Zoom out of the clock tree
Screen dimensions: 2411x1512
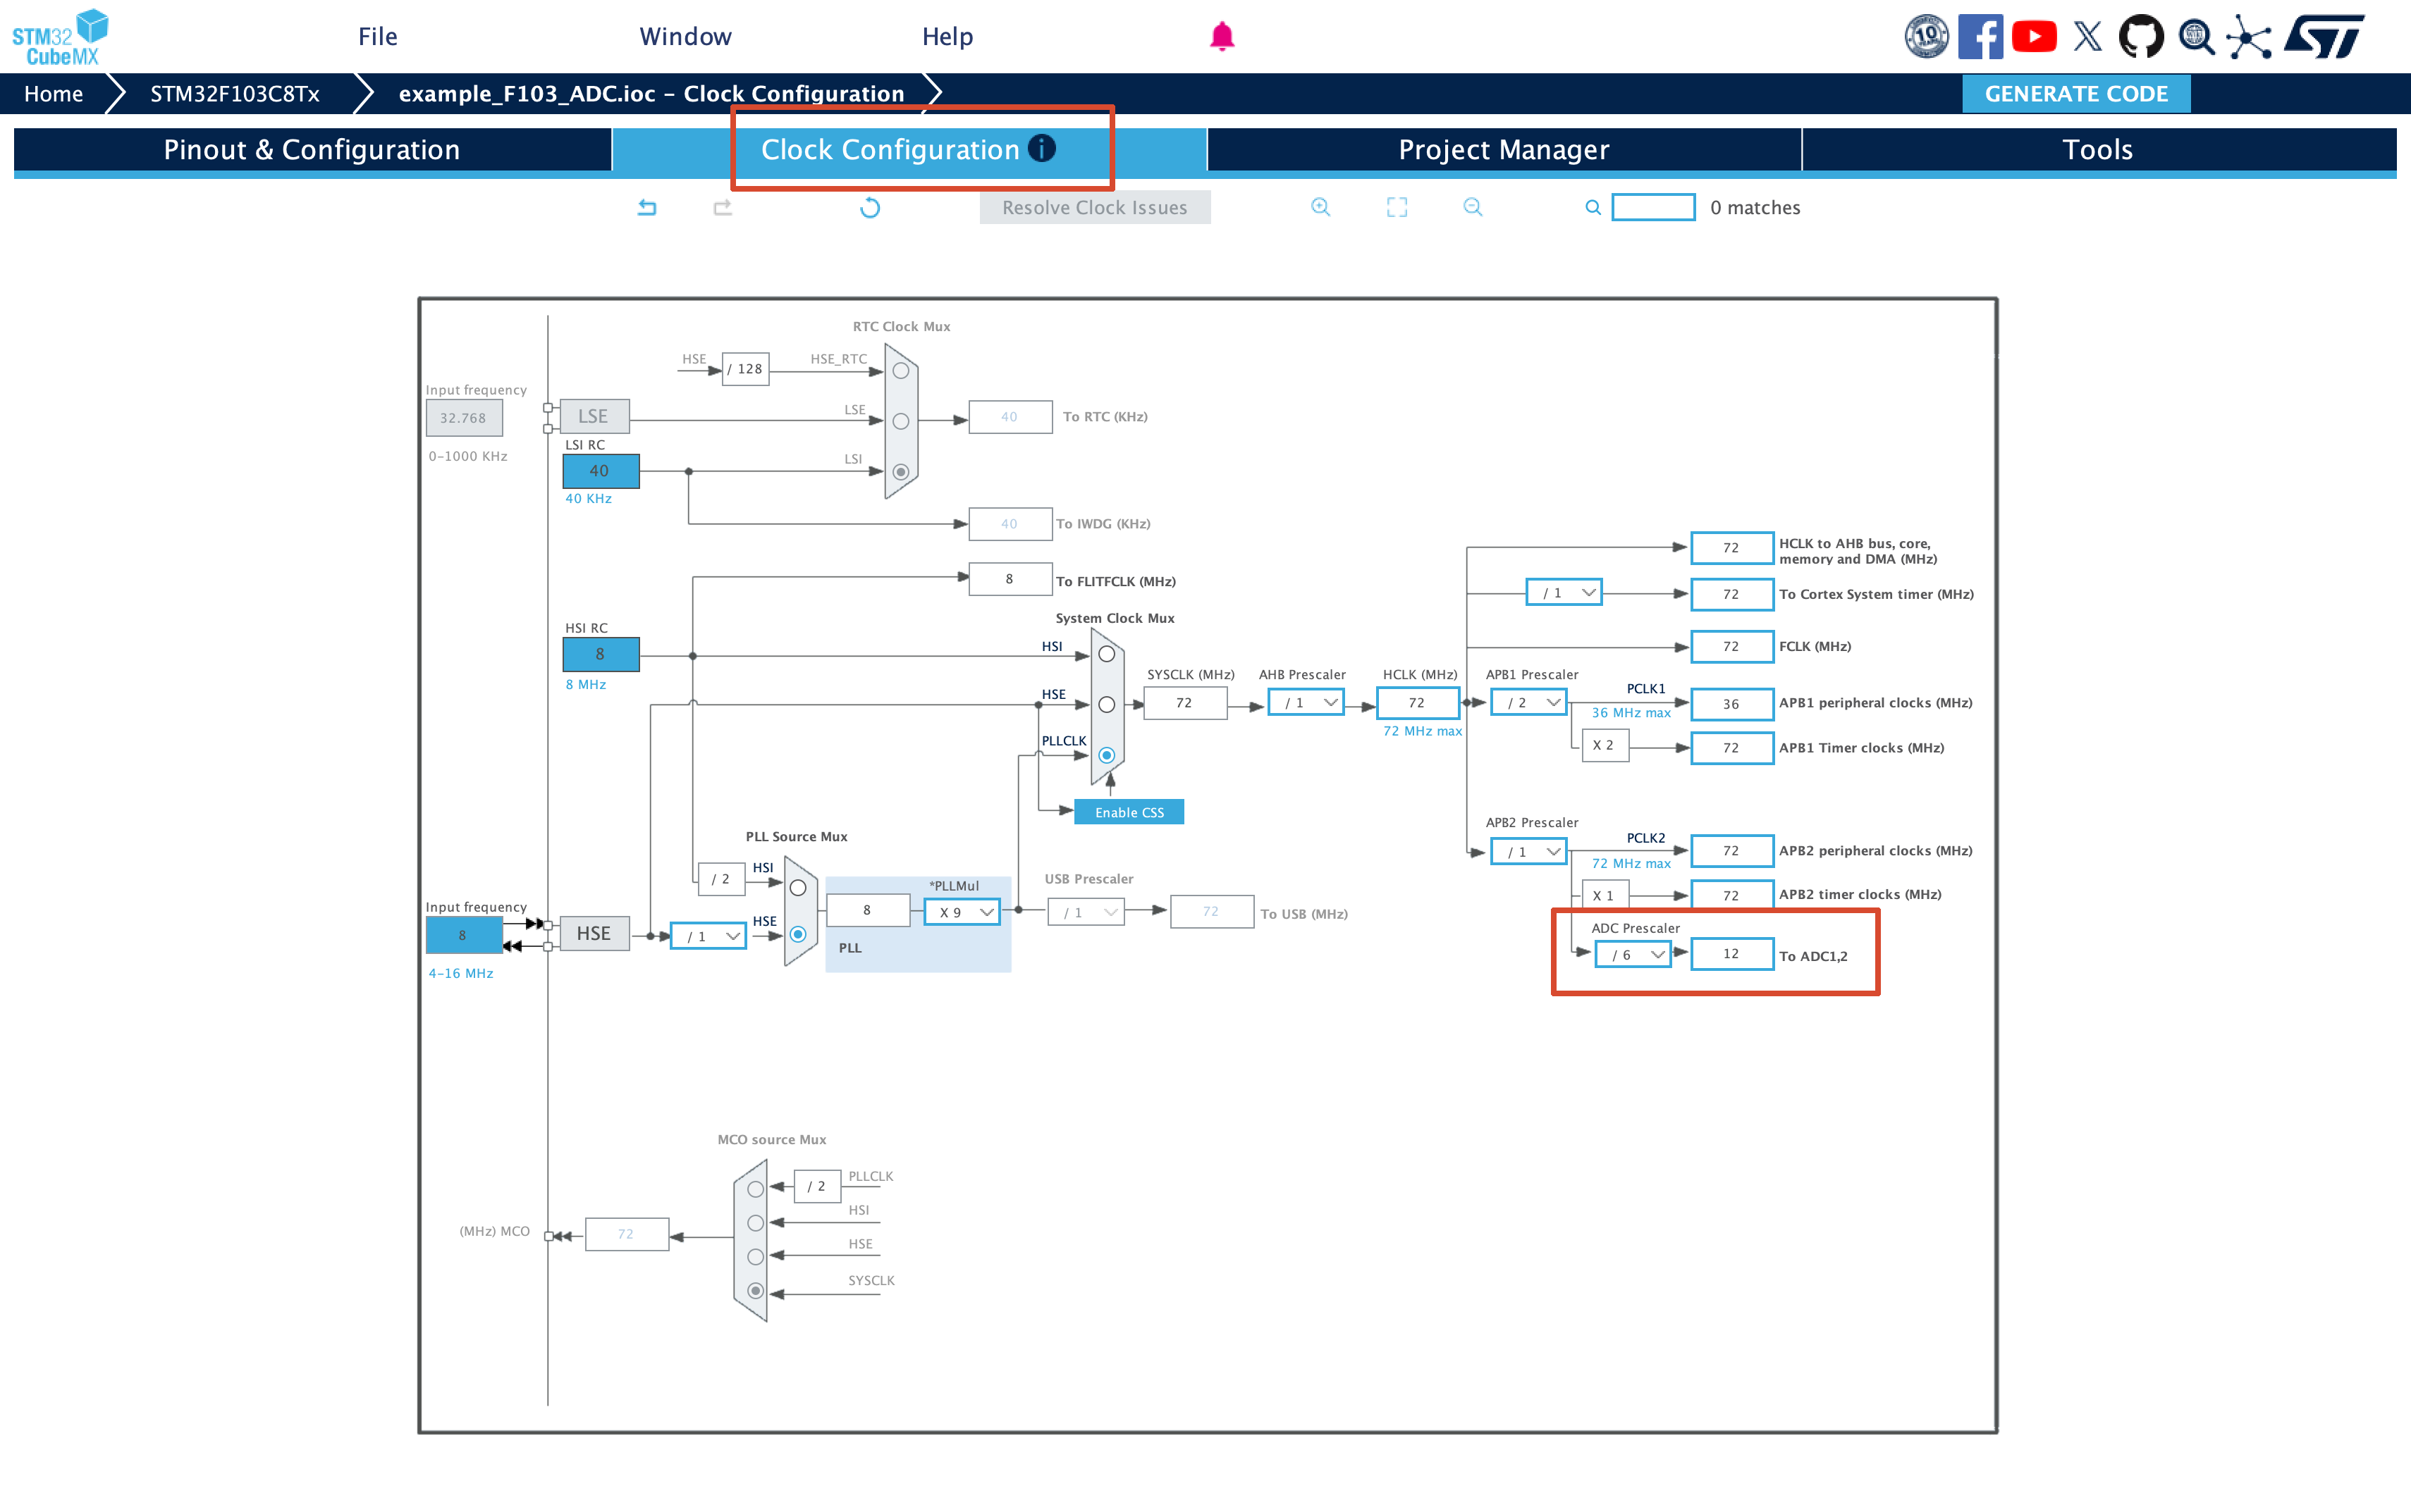(1473, 207)
